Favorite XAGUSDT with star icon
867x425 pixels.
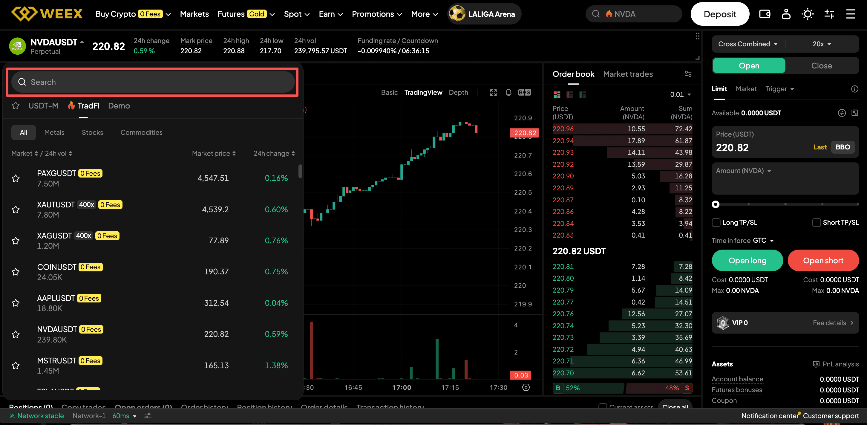click(x=16, y=241)
